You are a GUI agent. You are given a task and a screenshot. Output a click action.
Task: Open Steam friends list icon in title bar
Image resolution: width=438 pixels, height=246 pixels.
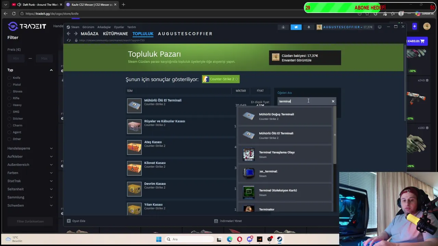tap(283, 27)
